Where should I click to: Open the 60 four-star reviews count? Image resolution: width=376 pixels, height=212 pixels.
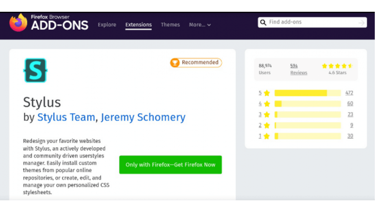(350, 104)
